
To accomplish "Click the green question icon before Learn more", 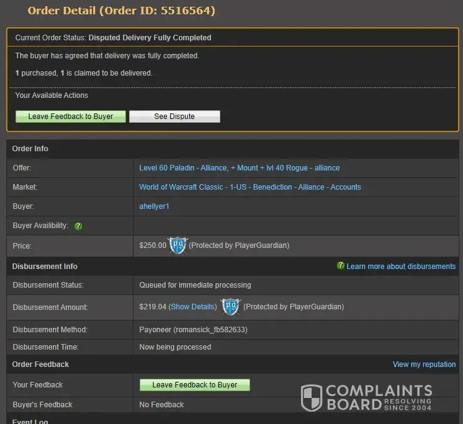I will click(x=340, y=266).
